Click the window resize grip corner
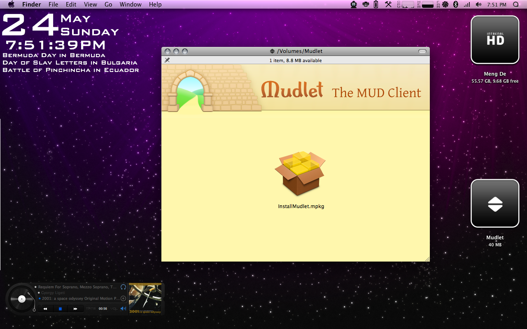Screen dimensions: 527x329 tap(427, 259)
